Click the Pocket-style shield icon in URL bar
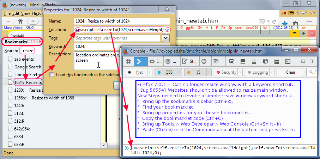The width and height of the screenshot is (320, 159). pos(261,22)
